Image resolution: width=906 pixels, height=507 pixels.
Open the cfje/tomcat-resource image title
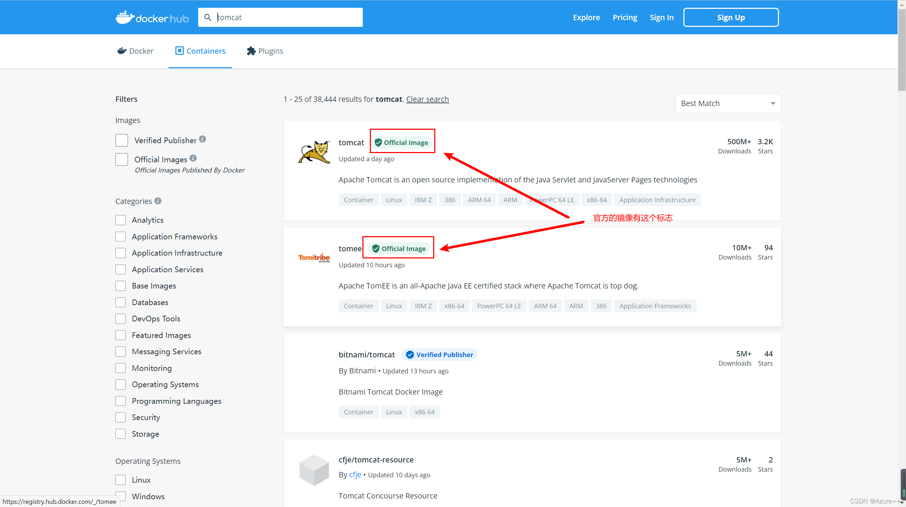tap(376, 460)
